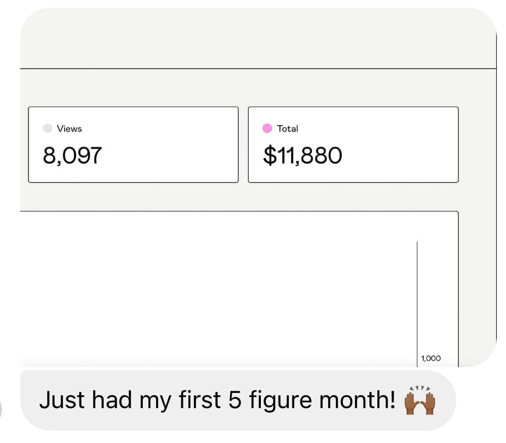The width and height of the screenshot is (506, 443).
Task: Click the pink dot beside Total
Action: (267, 128)
